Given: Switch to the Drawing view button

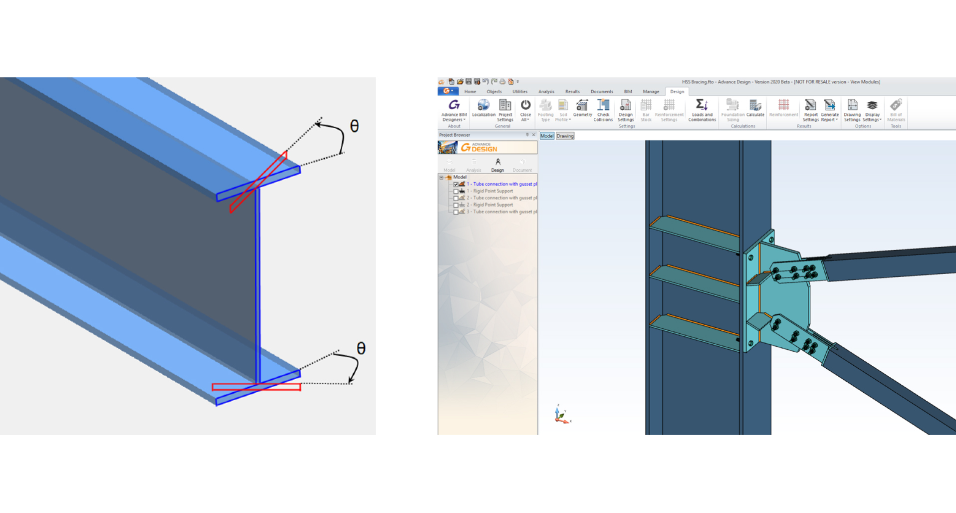Looking at the screenshot, I should [x=565, y=136].
